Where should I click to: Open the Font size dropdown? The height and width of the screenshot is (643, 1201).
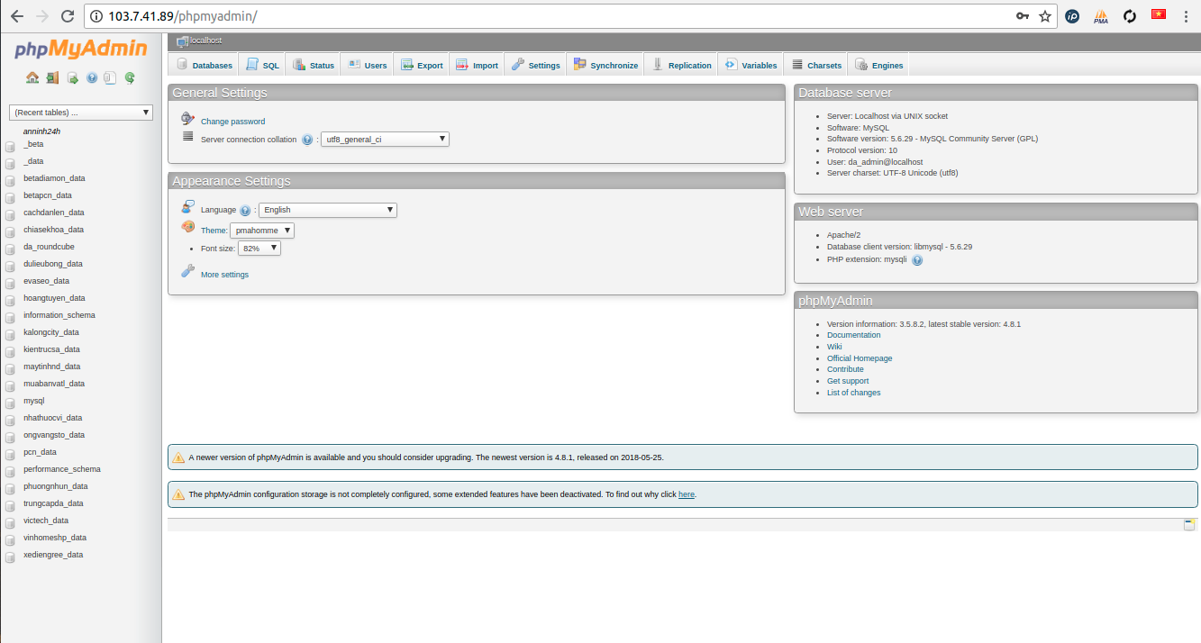[259, 248]
